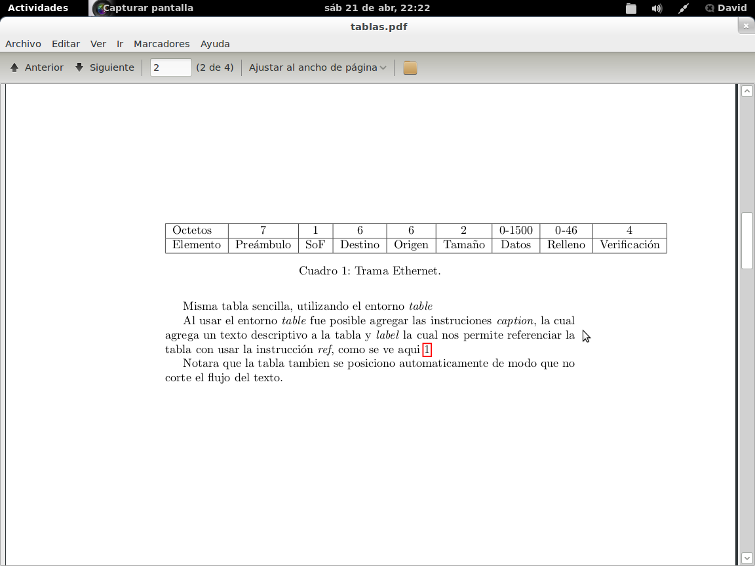Click the Capturar pantalla app in the top bar
This screenshot has width=755, height=566.
point(142,8)
